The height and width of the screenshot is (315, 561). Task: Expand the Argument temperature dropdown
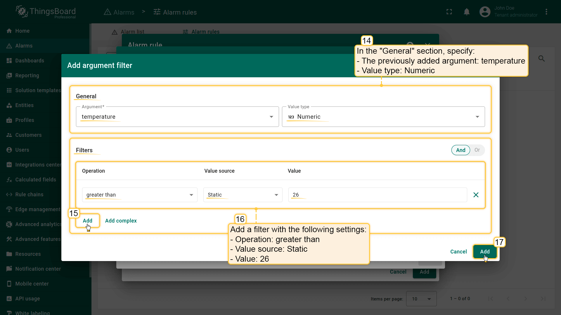pyautogui.click(x=177, y=117)
